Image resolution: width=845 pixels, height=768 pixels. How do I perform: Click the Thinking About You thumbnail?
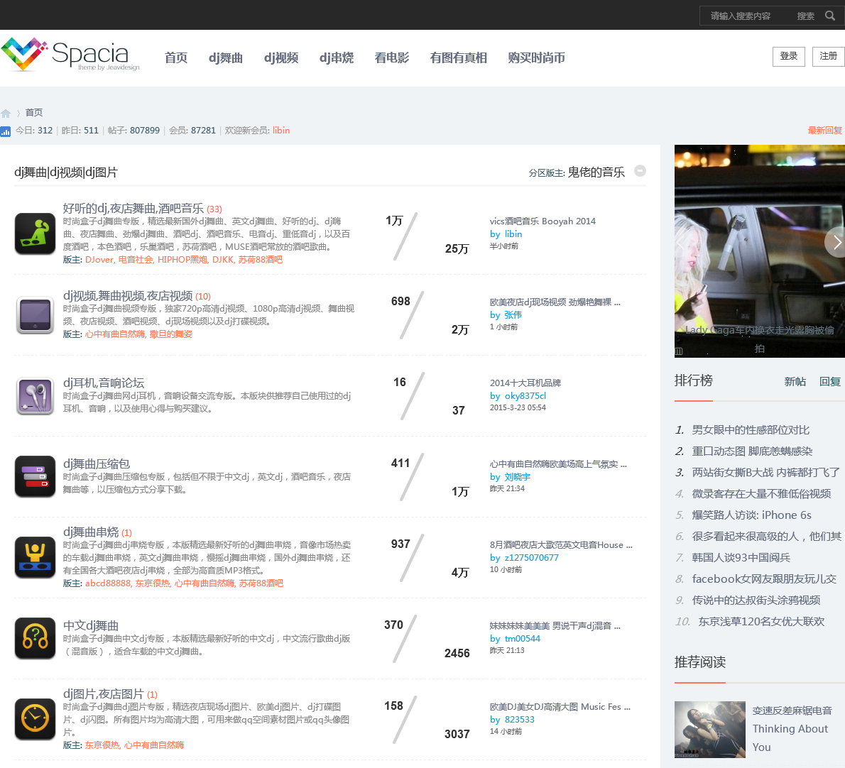click(710, 730)
